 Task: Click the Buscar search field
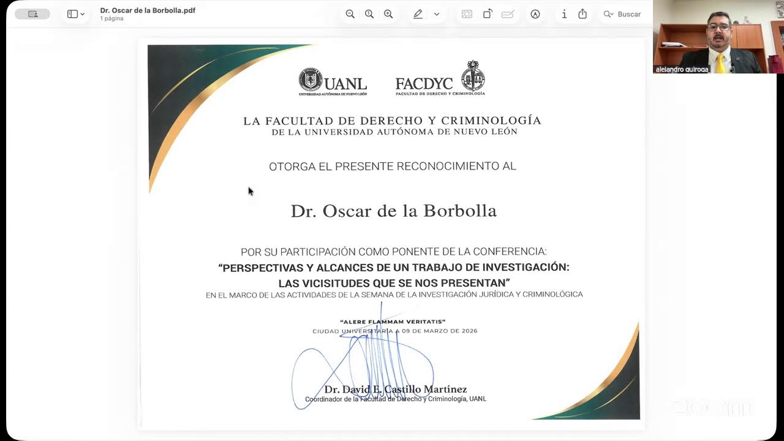[x=622, y=14]
